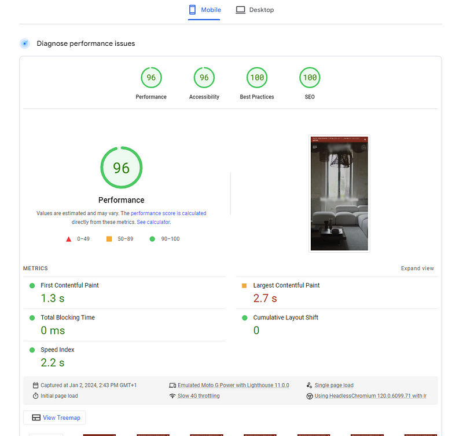Click the emulated device icon in the capture summary
463x436 pixels.
click(172, 384)
